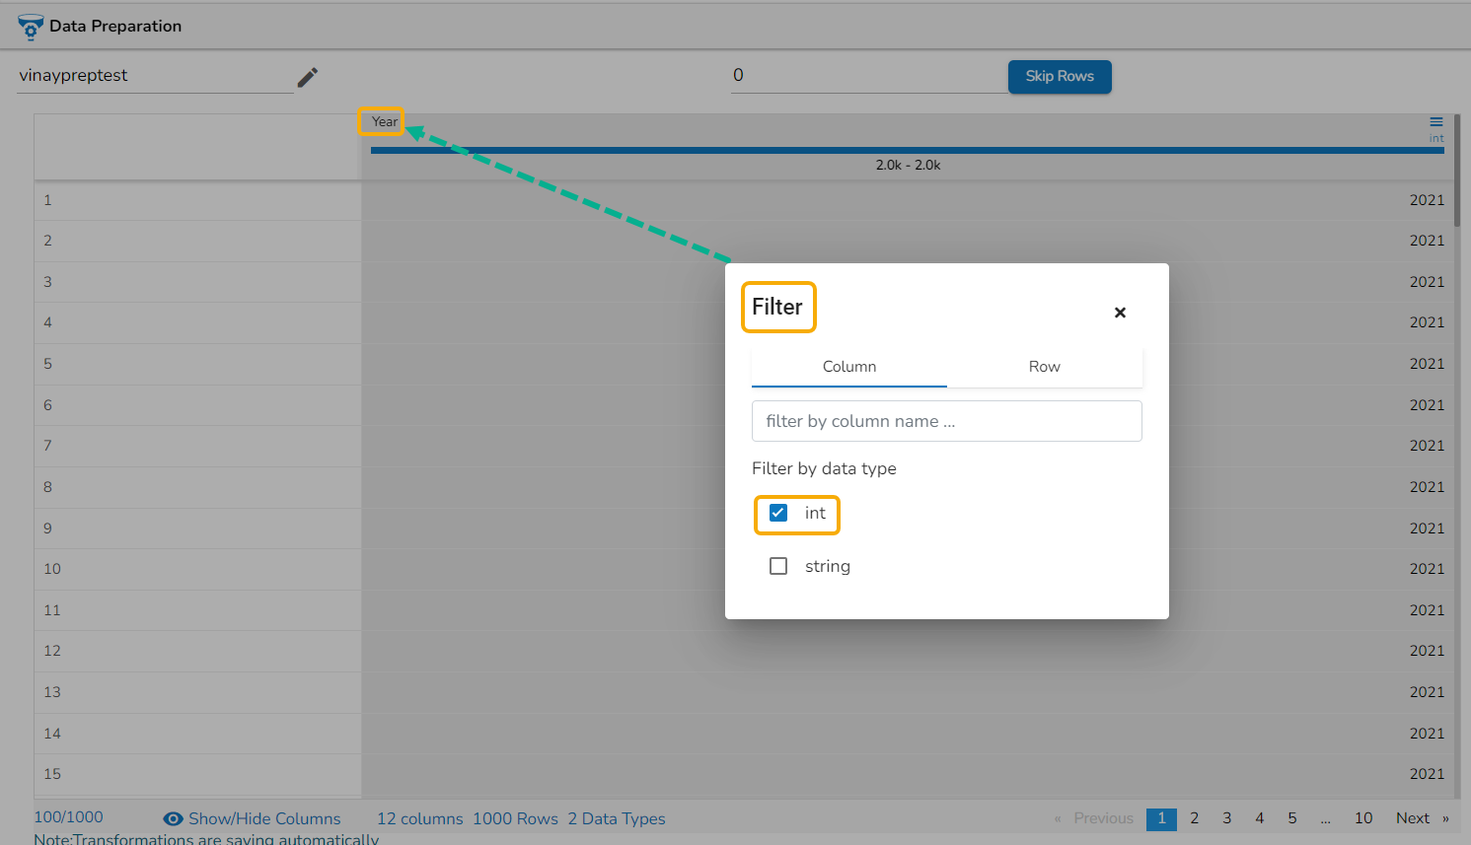
Task: Click the Data Preparation logo icon
Action: click(x=31, y=27)
